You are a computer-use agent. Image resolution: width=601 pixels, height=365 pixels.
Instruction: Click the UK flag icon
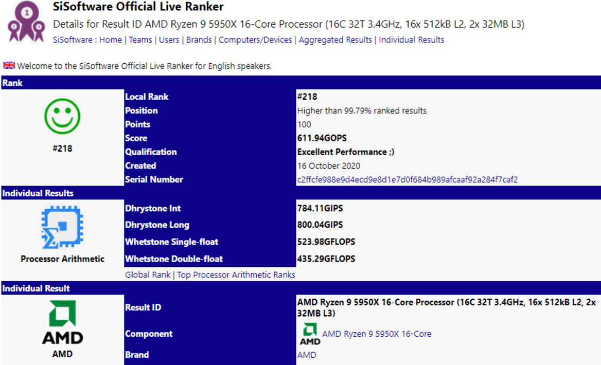coord(9,65)
